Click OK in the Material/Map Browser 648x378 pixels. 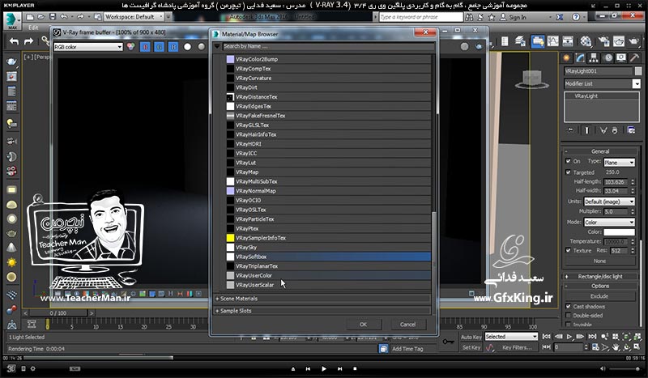pos(363,325)
